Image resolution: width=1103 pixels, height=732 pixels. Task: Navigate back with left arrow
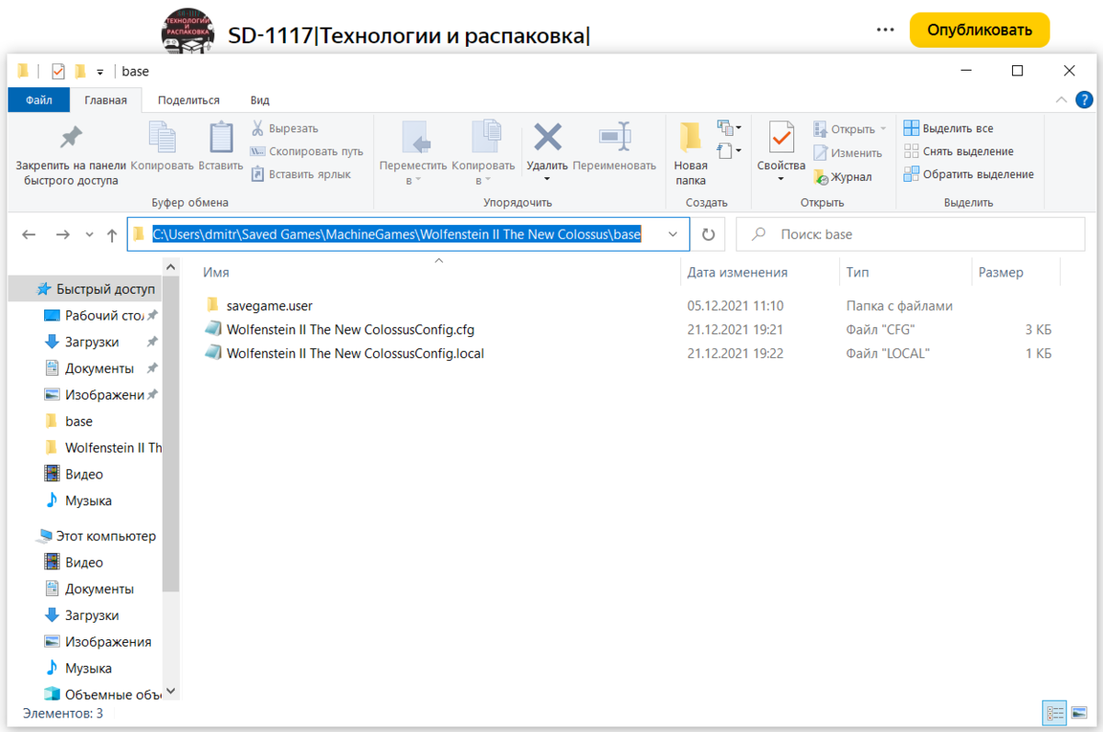pyautogui.click(x=28, y=234)
